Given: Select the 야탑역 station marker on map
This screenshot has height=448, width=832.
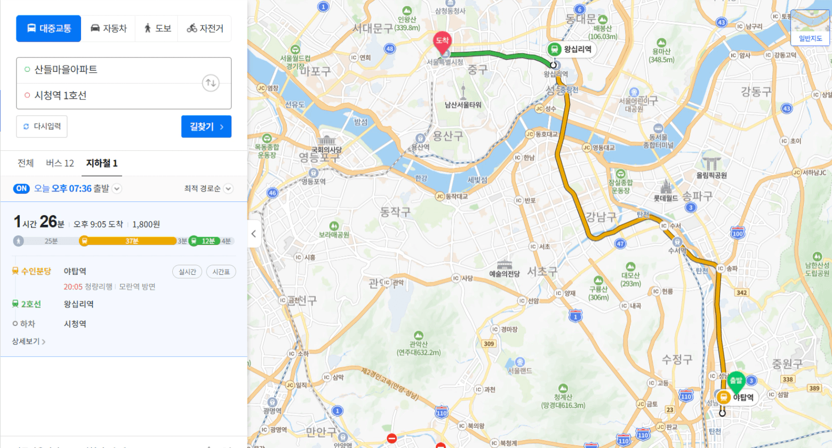Looking at the screenshot, I should [x=737, y=397].
